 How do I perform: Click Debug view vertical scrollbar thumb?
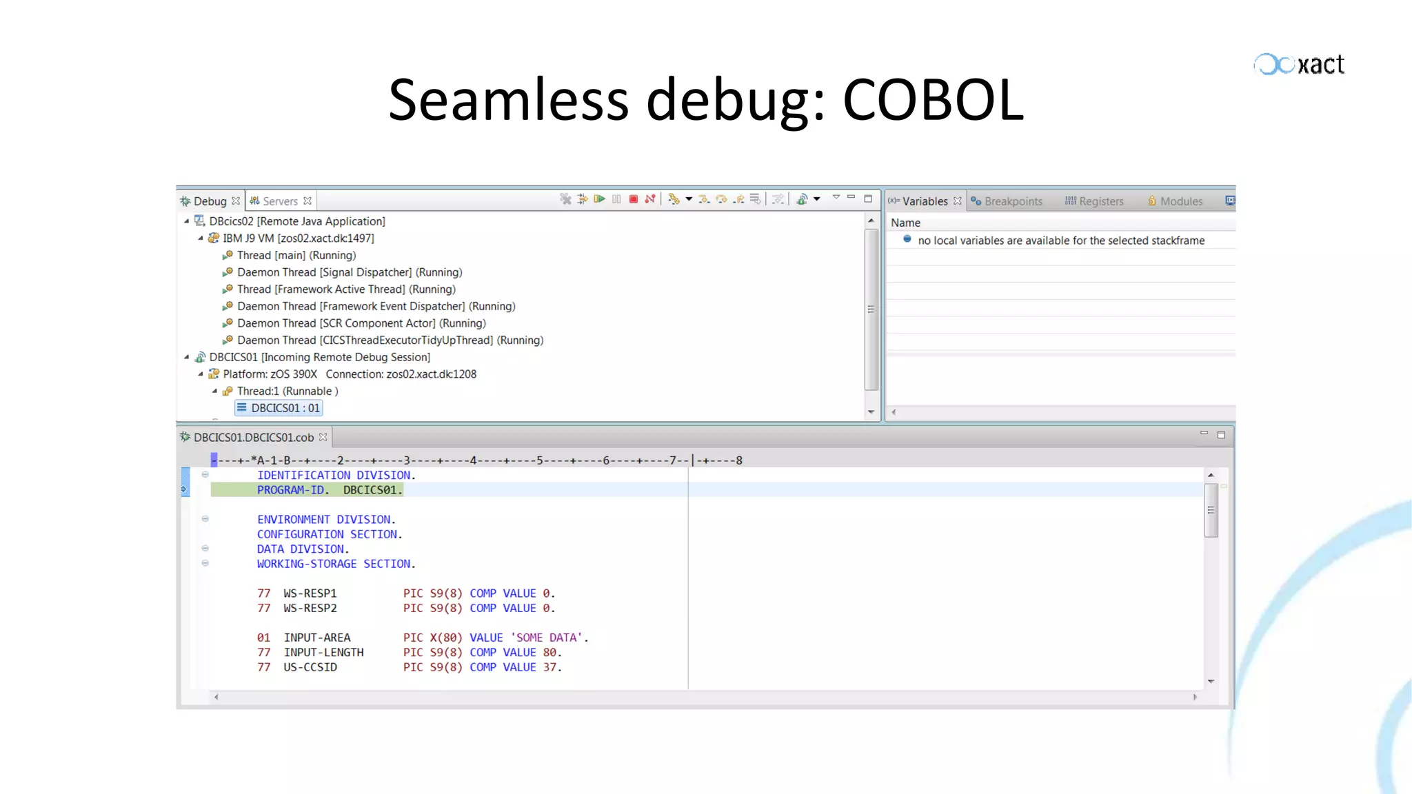tap(871, 309)
